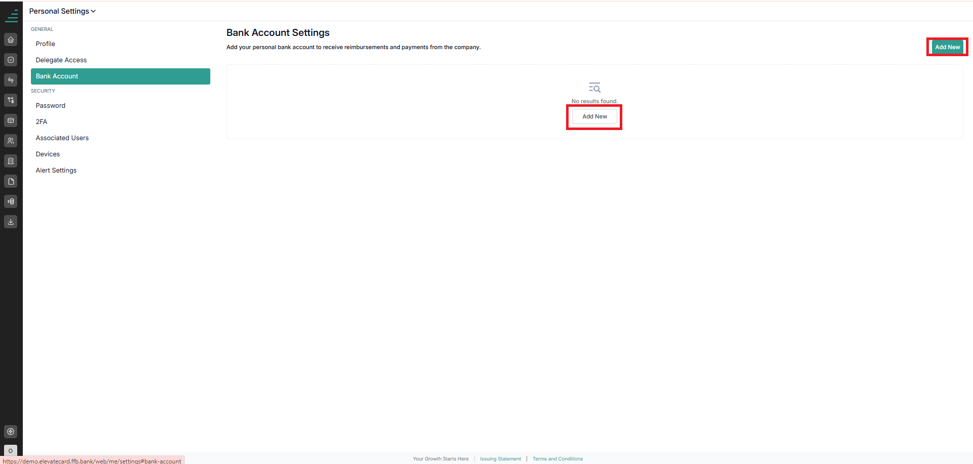This screenshot has width=973, height=464.
Task: Click the checkmark tasks icon in sidebar
Action: (x=11, y=60)
